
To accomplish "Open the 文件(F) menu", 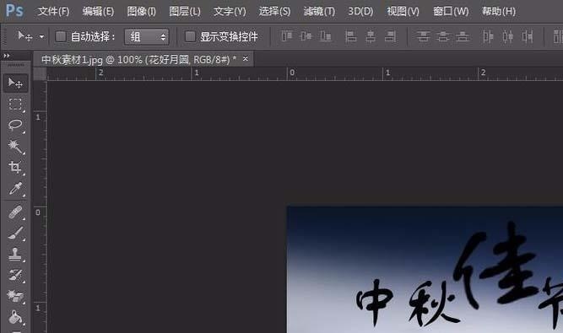I will pos(53,12).
